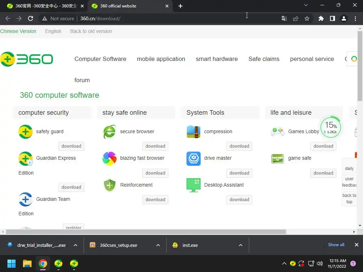Click the 360 icon in system tray

pyautogui.click(x=292, y=263)
